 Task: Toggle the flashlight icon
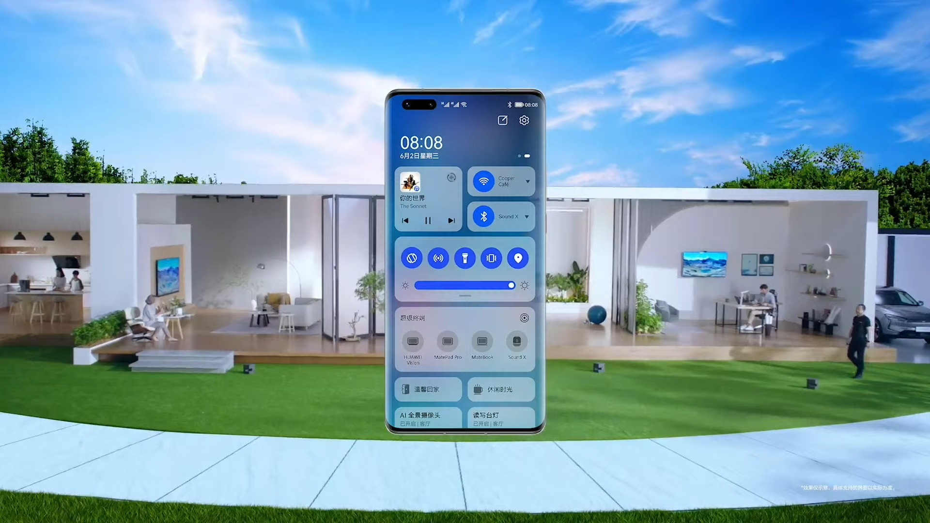tap(465, 258)
